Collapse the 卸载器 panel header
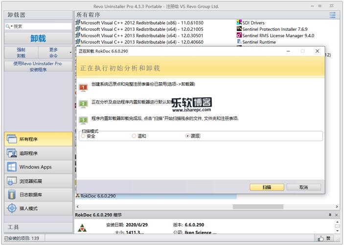Image resolution: width=344 pixels, height=245 pixels. click(x=38, y=15)
